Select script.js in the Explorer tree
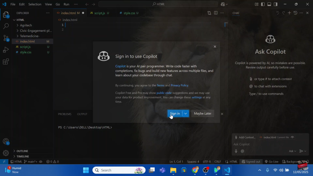This screenshot has width=313, height=176. pyautogui.click(x=32, y=47)
